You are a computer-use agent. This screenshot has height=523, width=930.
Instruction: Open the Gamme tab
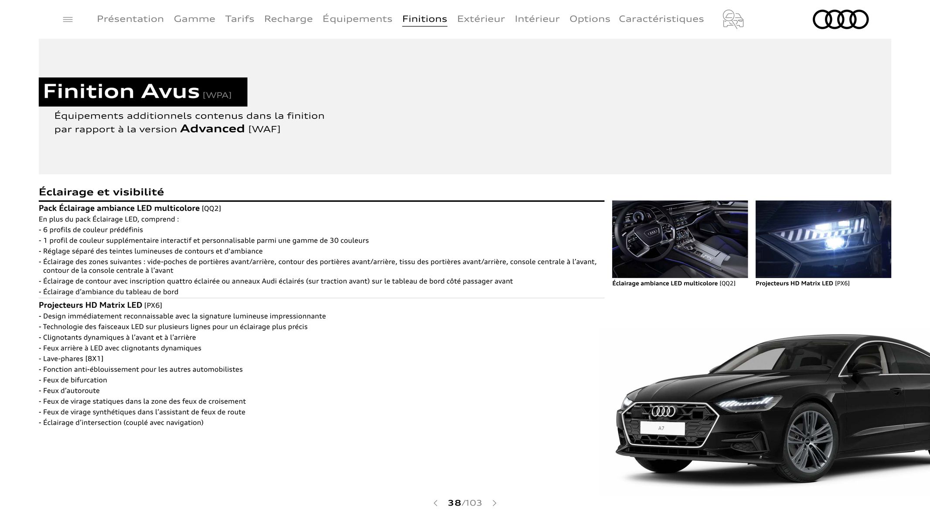pos(194,19)
